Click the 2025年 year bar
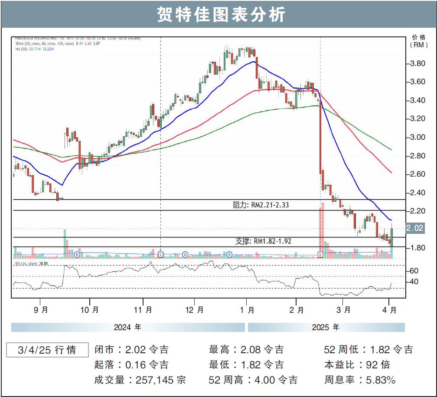Viewport: 437px width, 397px height. 326,327
